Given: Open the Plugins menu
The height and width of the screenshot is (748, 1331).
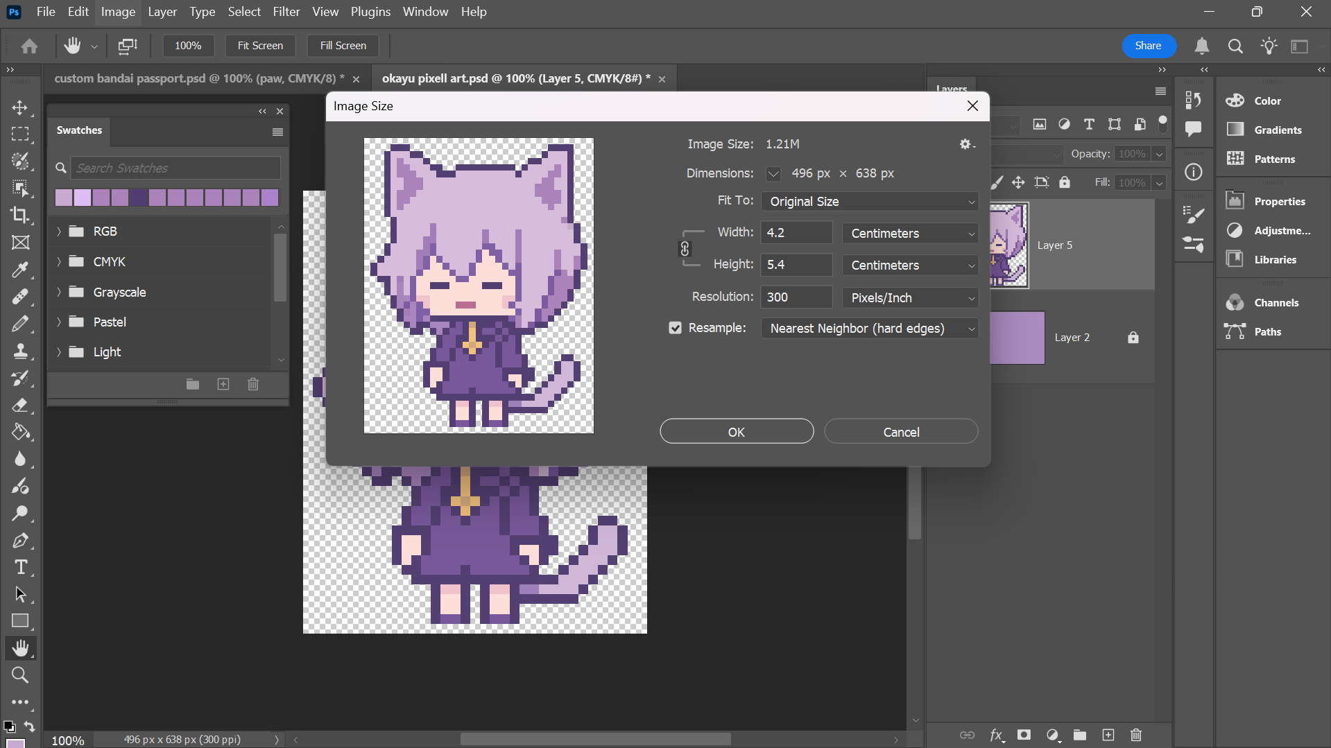Looking at the screenshot, I should [370, 12].
